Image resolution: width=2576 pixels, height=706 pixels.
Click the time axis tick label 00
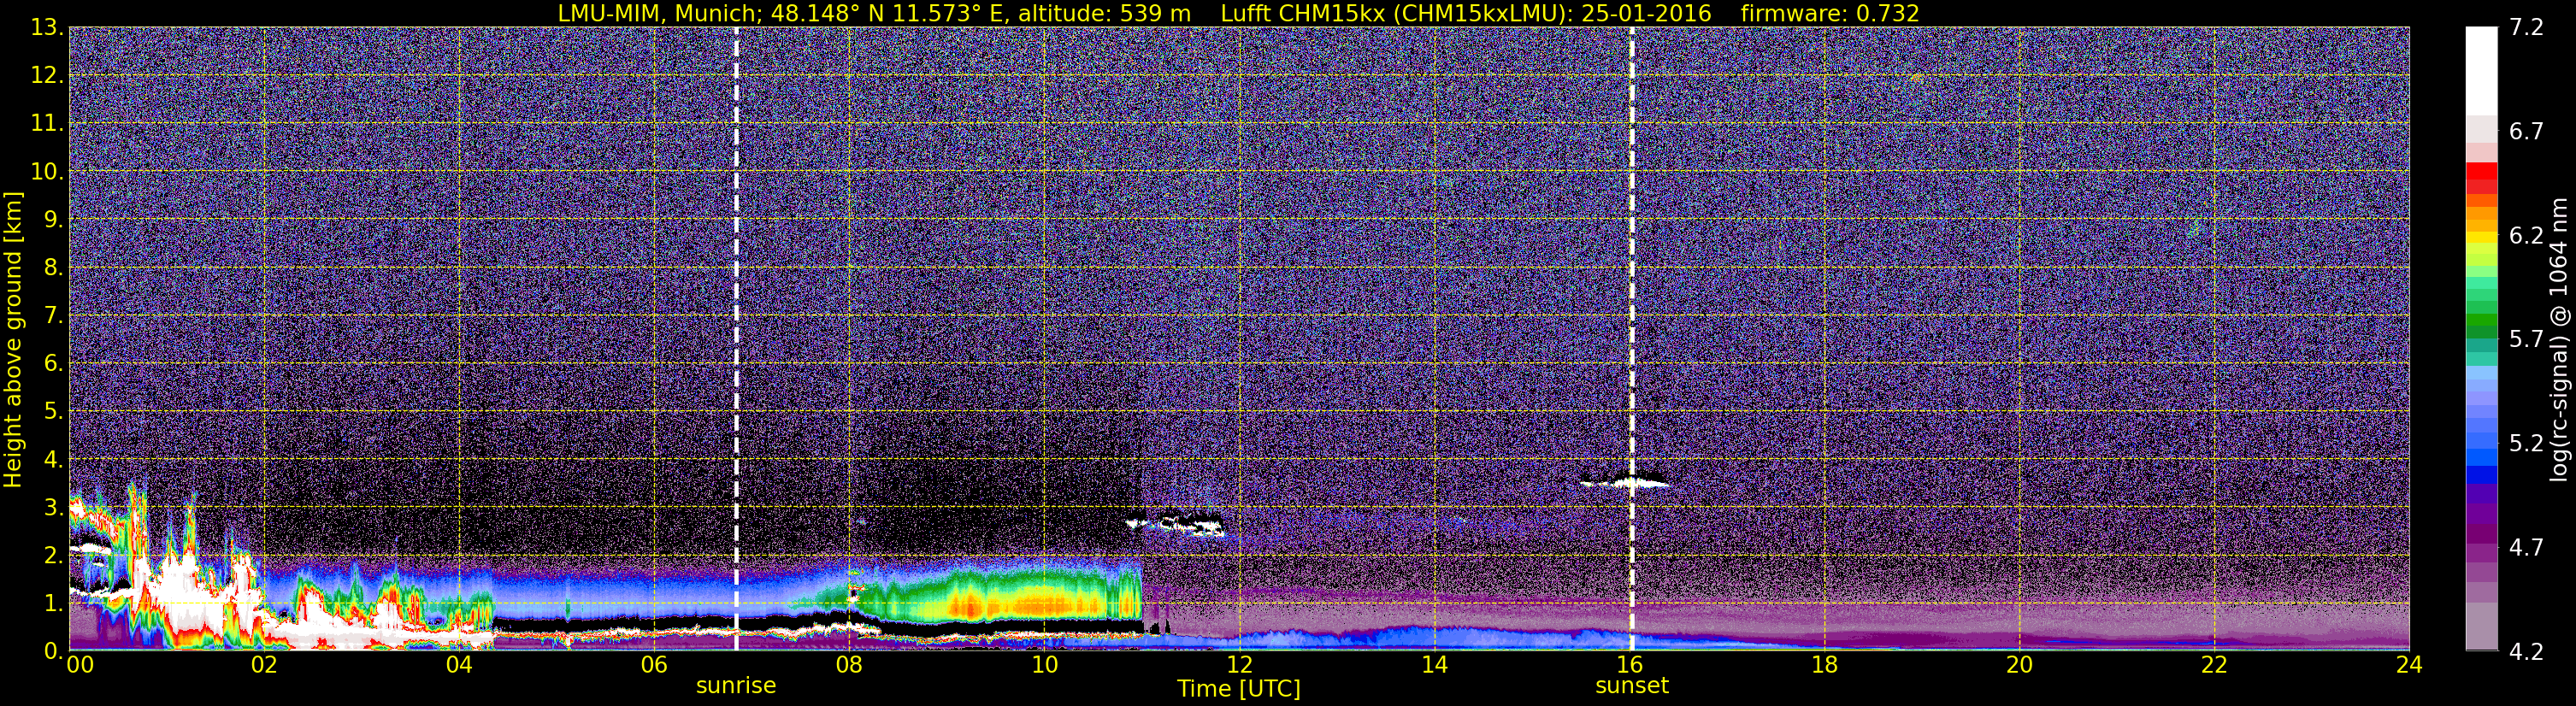click(x=80, y=665)
